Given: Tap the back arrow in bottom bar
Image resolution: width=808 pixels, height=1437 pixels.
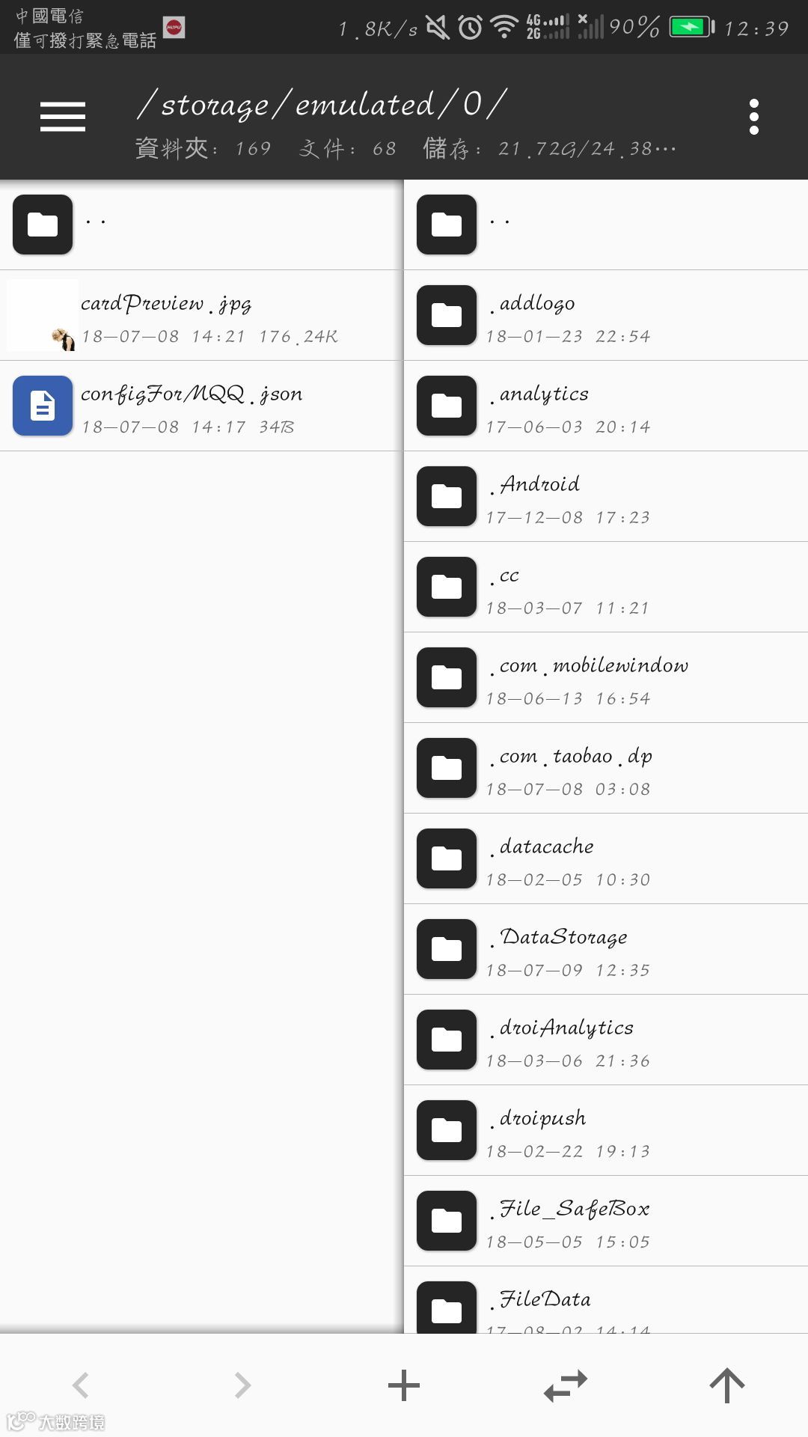Looking at the screenshot, I should (x=81, y=1385).
